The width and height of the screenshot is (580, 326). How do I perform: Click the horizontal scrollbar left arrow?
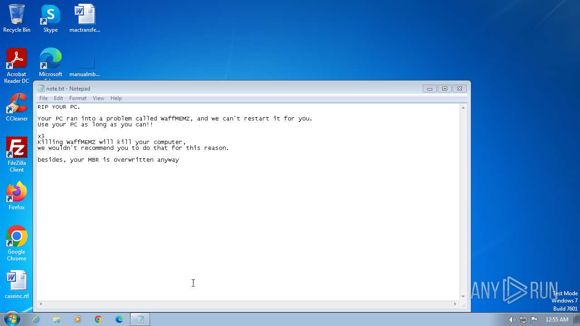click(x=41, y=304)
